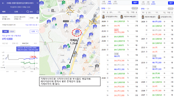This screenshot has height=97, width=174.
Task: Click row 매매 7억 2,000
Action: (157, 63)
